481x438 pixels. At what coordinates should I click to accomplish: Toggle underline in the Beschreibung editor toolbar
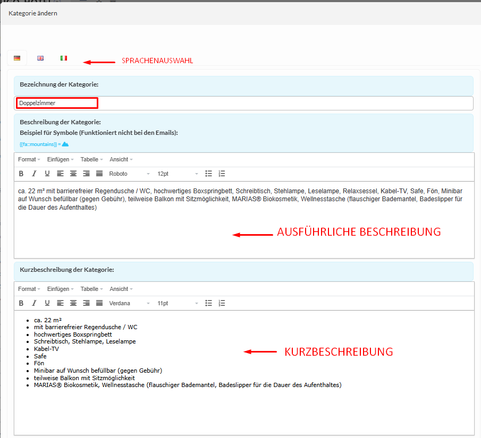click(47, 174)
